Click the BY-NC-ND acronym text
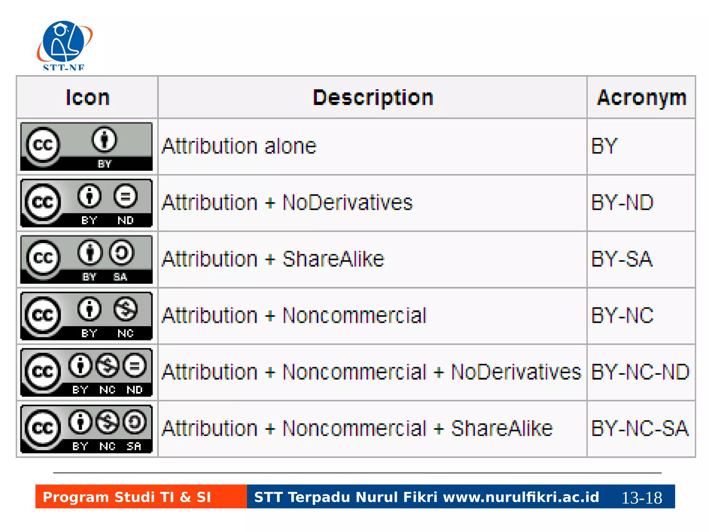 (640, 372)
